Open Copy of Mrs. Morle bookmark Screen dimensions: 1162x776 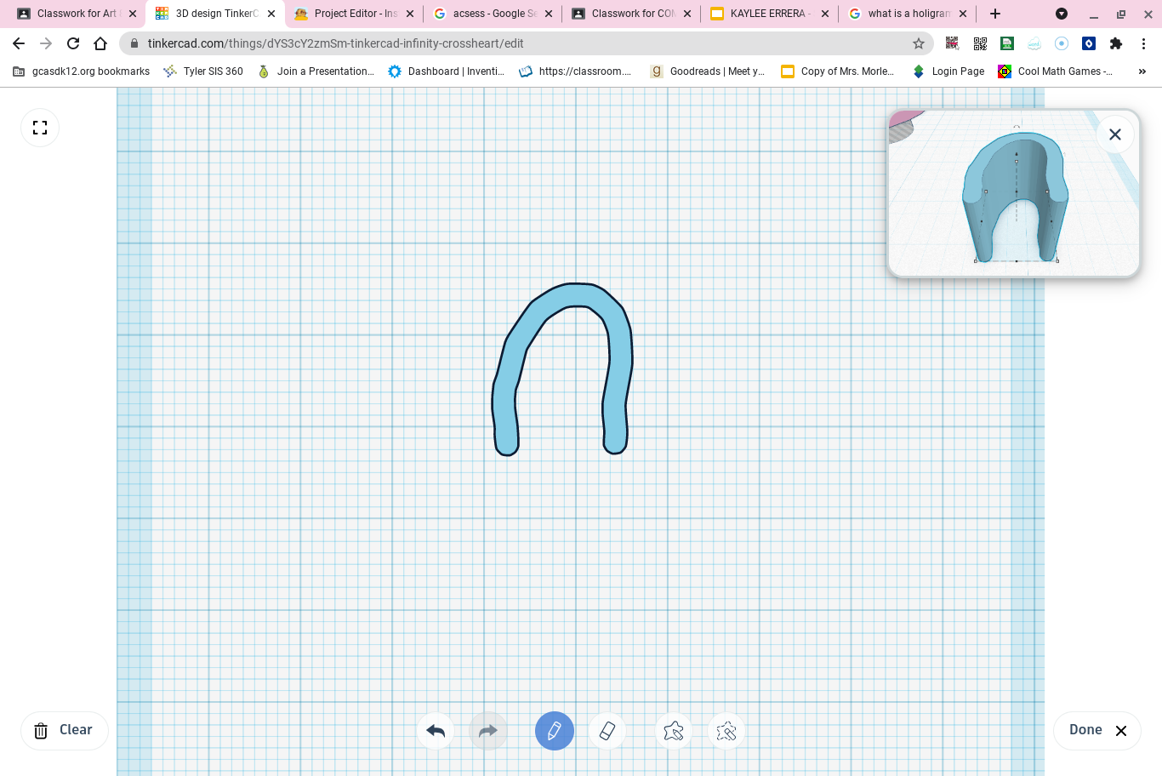(x=838, y=71)
